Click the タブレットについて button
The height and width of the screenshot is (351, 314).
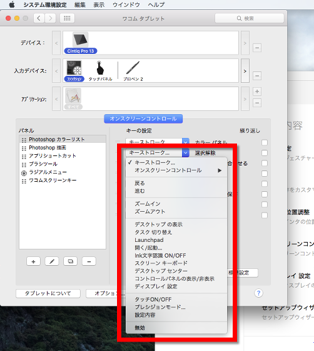coord(48,293)
